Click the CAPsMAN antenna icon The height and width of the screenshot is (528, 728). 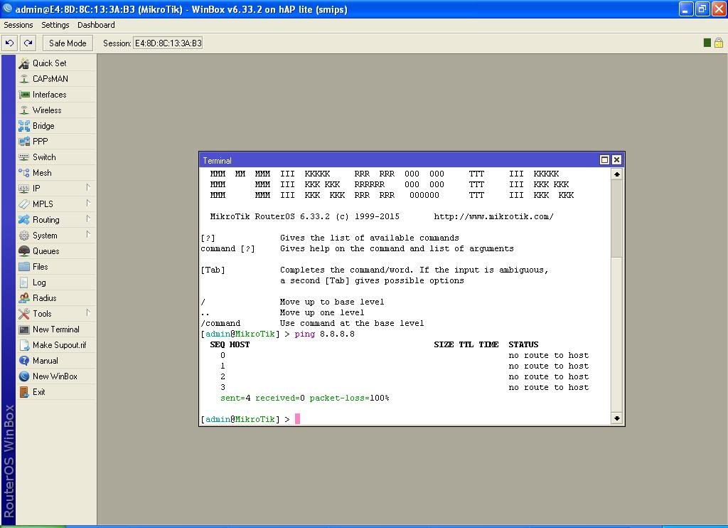coord(24,79)
